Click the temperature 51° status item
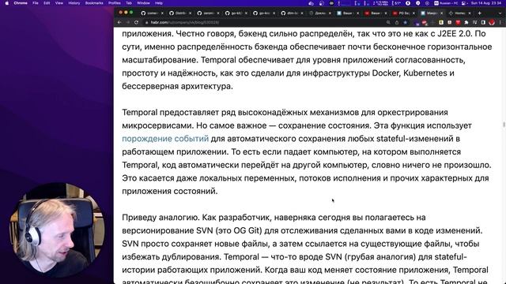The width and height of the screenshot is (506, 284). pos(396,3)
